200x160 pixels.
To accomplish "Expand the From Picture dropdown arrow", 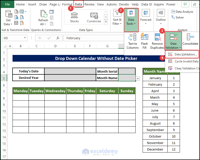I will coord(26,12).
